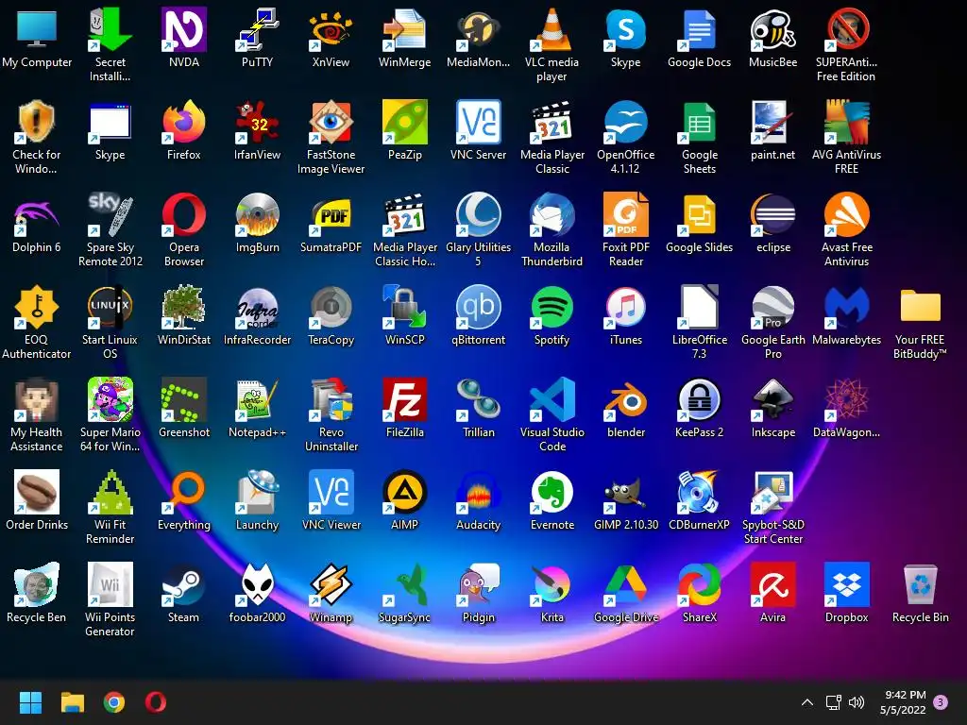Select the Visual Studio Code icon

point(551,399)
